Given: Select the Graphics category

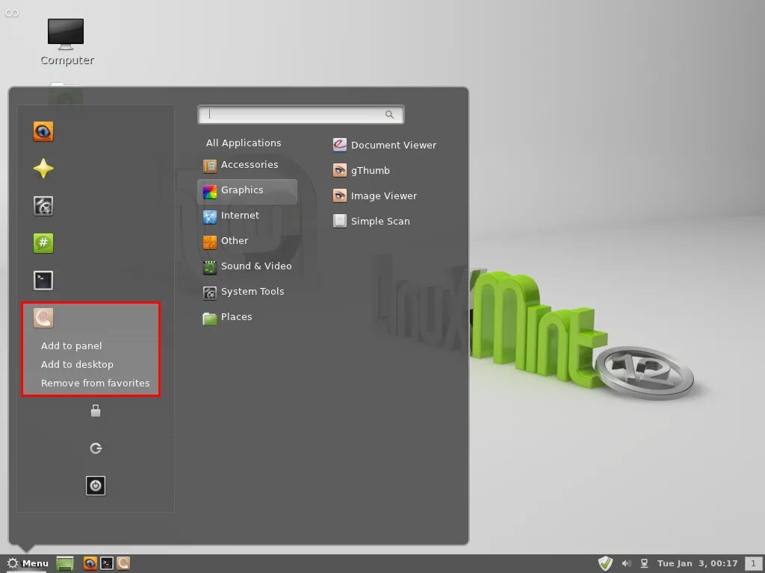Looking at the screenshot, I should [247, 190].
